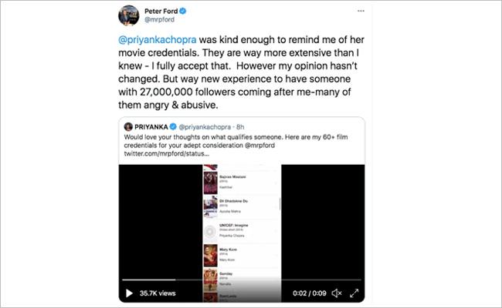Play the embedded video

coord(129,293)
